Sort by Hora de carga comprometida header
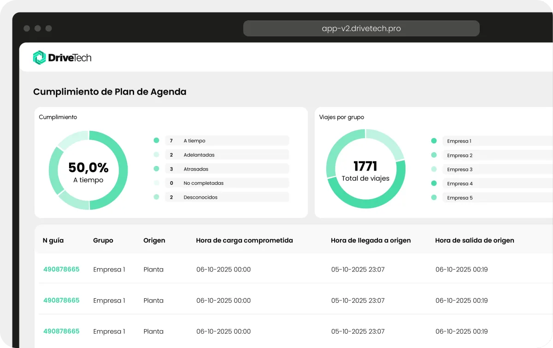 (244, 240)
